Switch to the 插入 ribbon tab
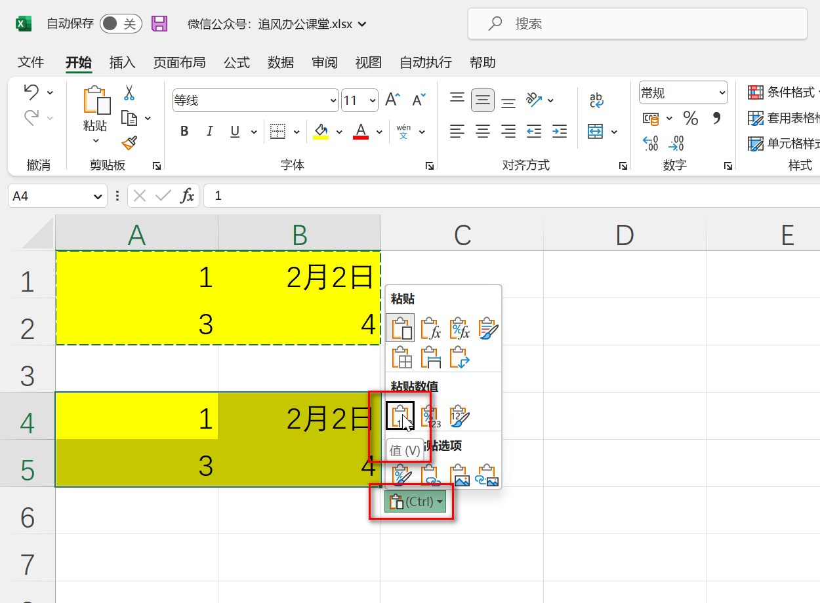 click(122, 62)
